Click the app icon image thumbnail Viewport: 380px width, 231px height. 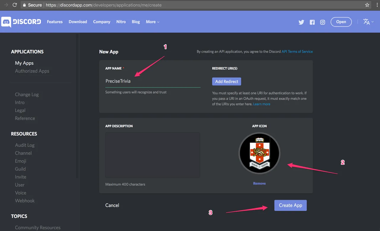point(259,153)
